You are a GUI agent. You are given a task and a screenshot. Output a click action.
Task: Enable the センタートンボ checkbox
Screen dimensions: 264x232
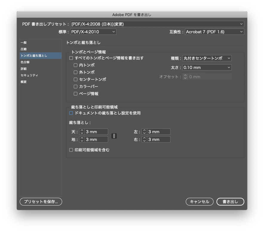coord(76,79)
